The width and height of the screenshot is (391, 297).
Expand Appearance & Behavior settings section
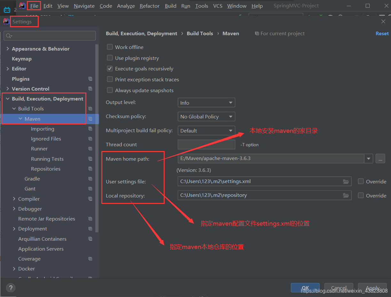pos(8,49)
